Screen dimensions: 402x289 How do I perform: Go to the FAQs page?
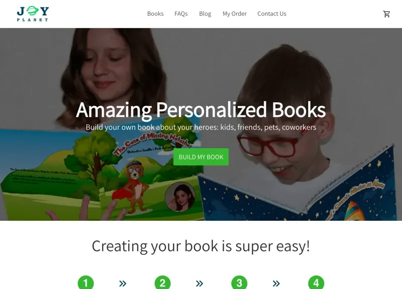[181, 14]
